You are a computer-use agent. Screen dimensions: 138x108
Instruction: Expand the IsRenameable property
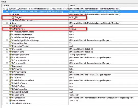click(x=7, y=75)
